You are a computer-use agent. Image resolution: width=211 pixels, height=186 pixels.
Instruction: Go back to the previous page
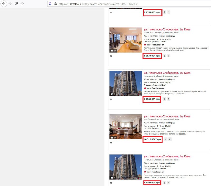click(4, 4)
